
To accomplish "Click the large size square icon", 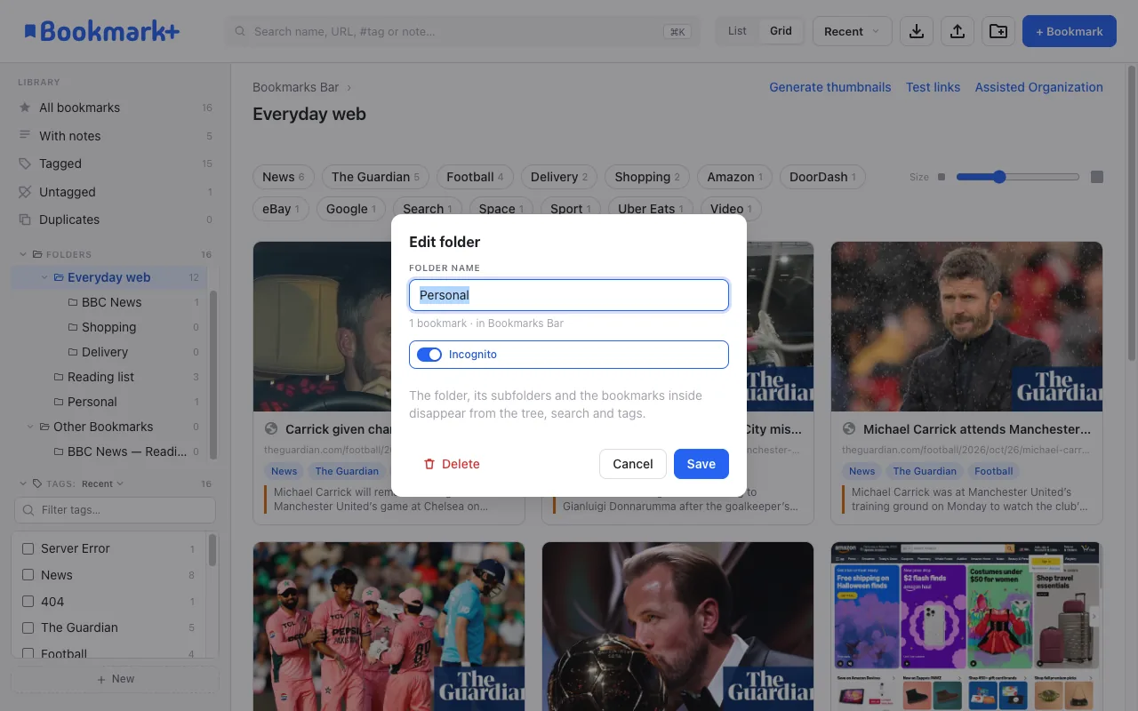I will (x=1097, y=177).
